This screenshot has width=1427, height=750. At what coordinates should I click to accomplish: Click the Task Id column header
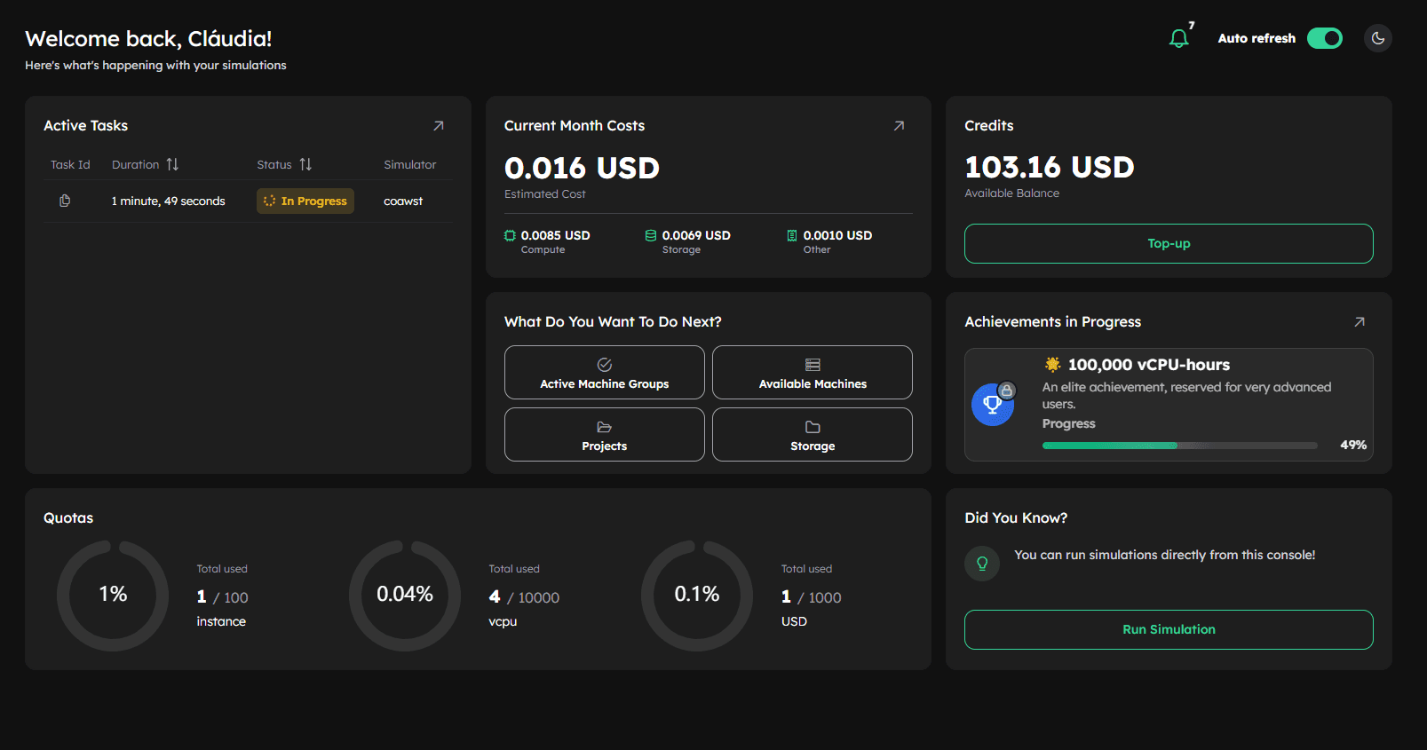[x=70, y=164]
